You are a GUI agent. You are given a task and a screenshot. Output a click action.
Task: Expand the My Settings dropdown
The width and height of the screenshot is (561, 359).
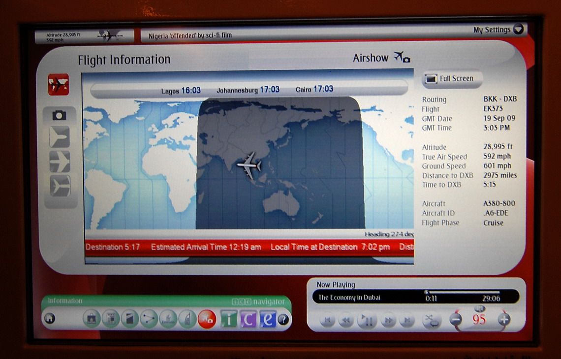coord(519,29)
